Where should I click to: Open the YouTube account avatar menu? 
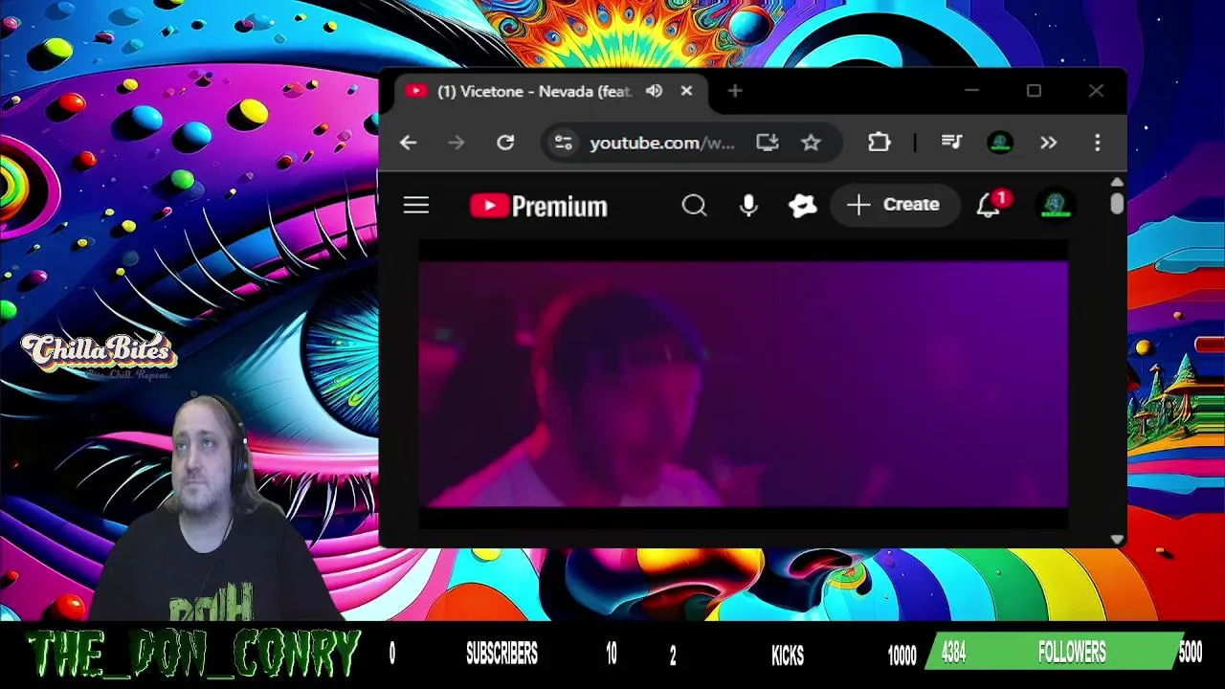coord(1056,205)
